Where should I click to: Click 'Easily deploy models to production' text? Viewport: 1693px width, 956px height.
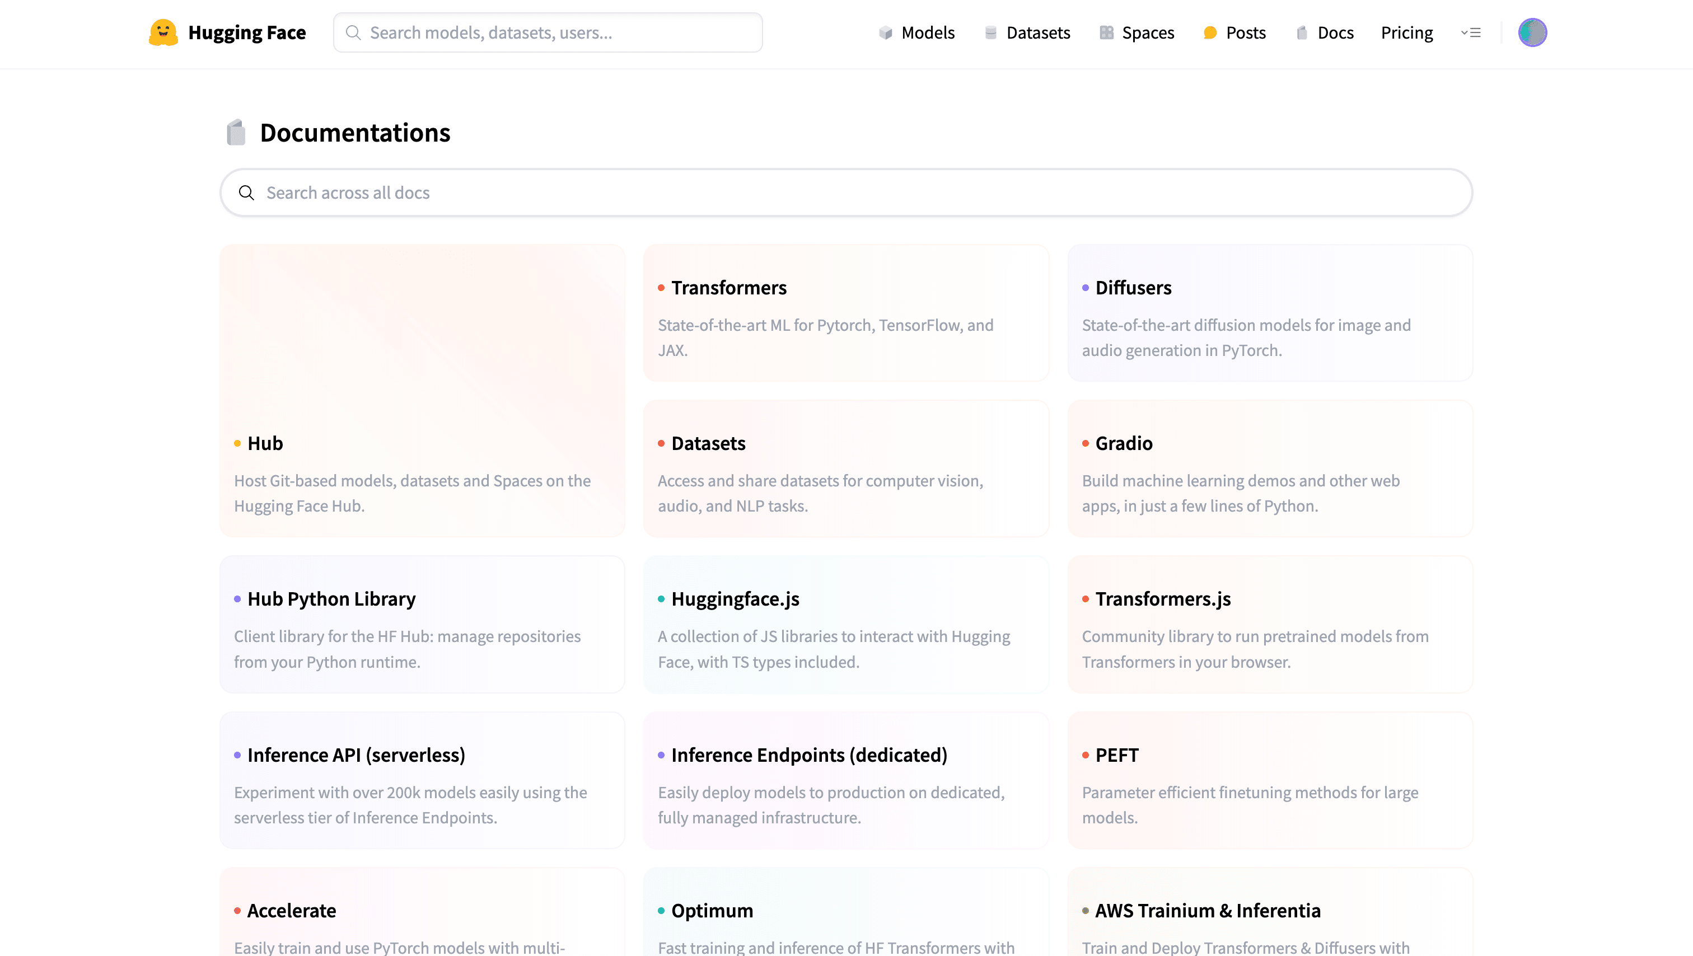click(x=831, y=805)
